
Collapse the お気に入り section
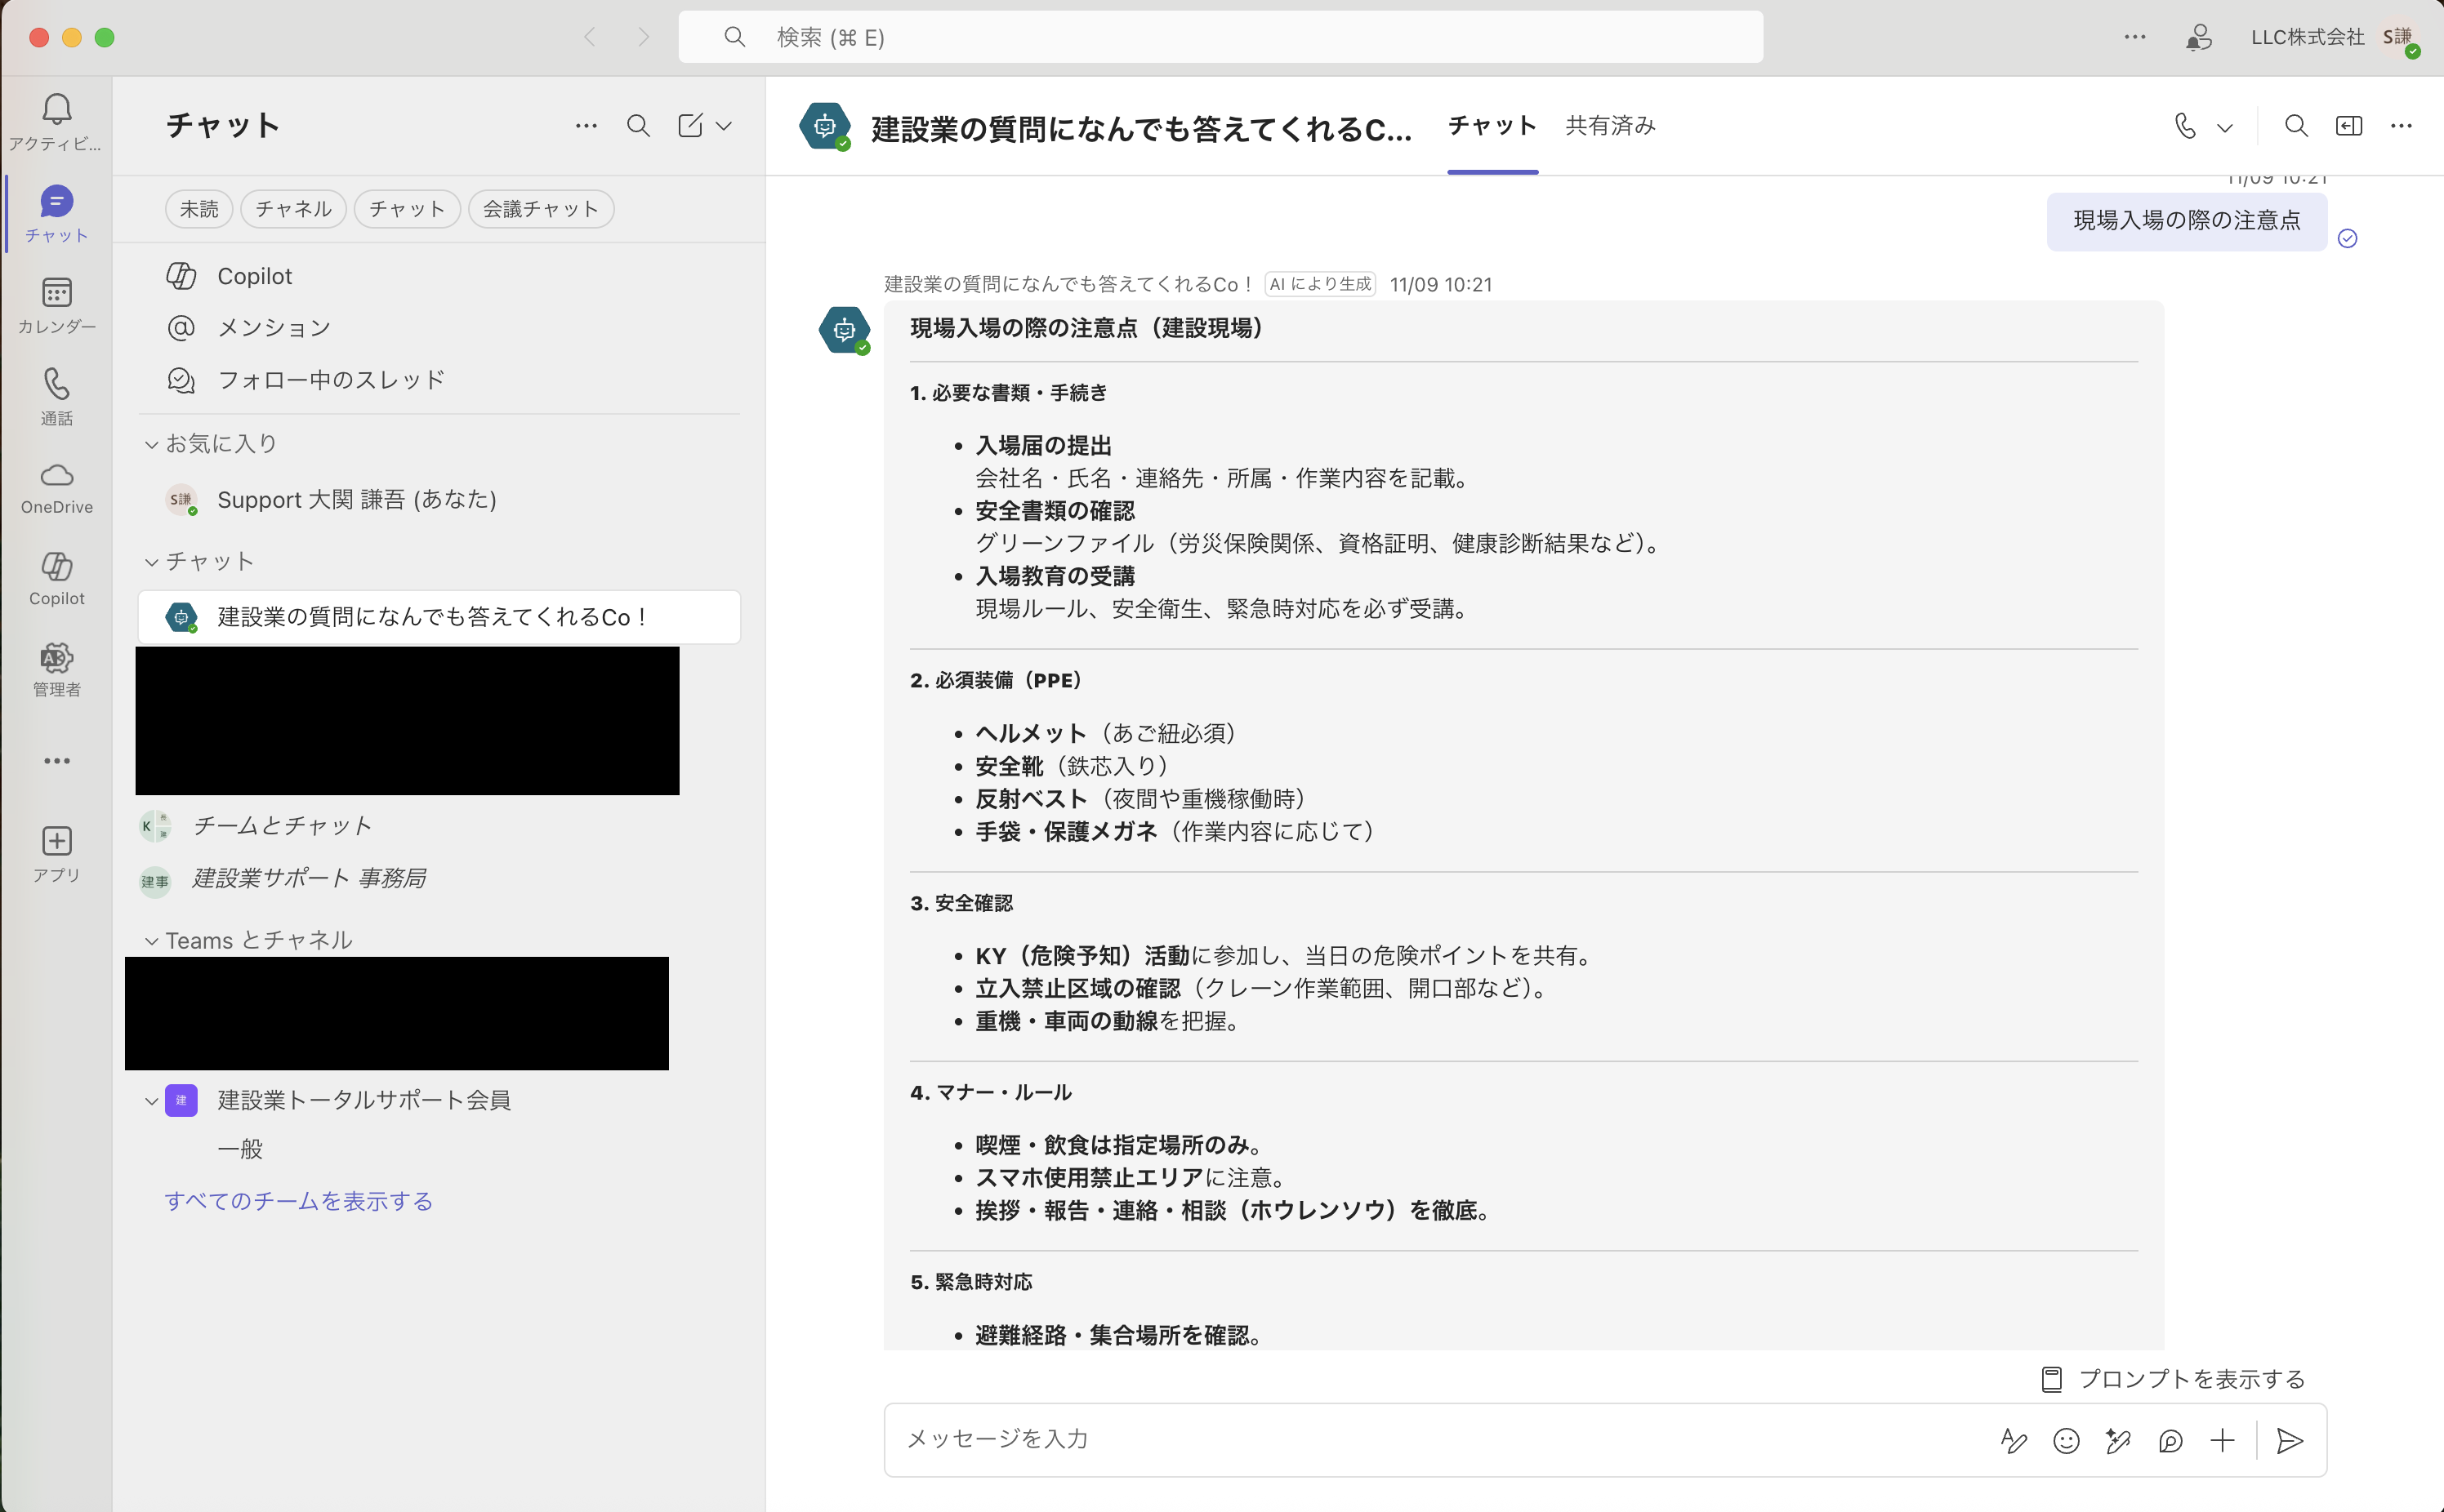pyautogui.click(x=151, y=443)
